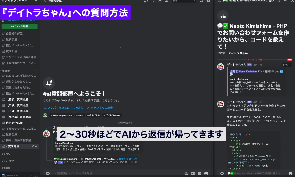The height and width of the screenshot is (177, 295).
Task: Expand the SHOPIFY category
Action: click(x=6, y=154)
